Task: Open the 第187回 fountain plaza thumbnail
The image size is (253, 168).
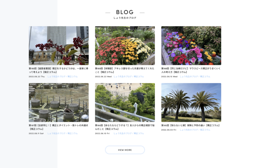Action: point(59,102)
